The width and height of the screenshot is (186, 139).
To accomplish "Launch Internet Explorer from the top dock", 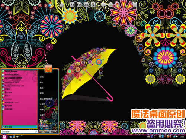I will 110,5.
